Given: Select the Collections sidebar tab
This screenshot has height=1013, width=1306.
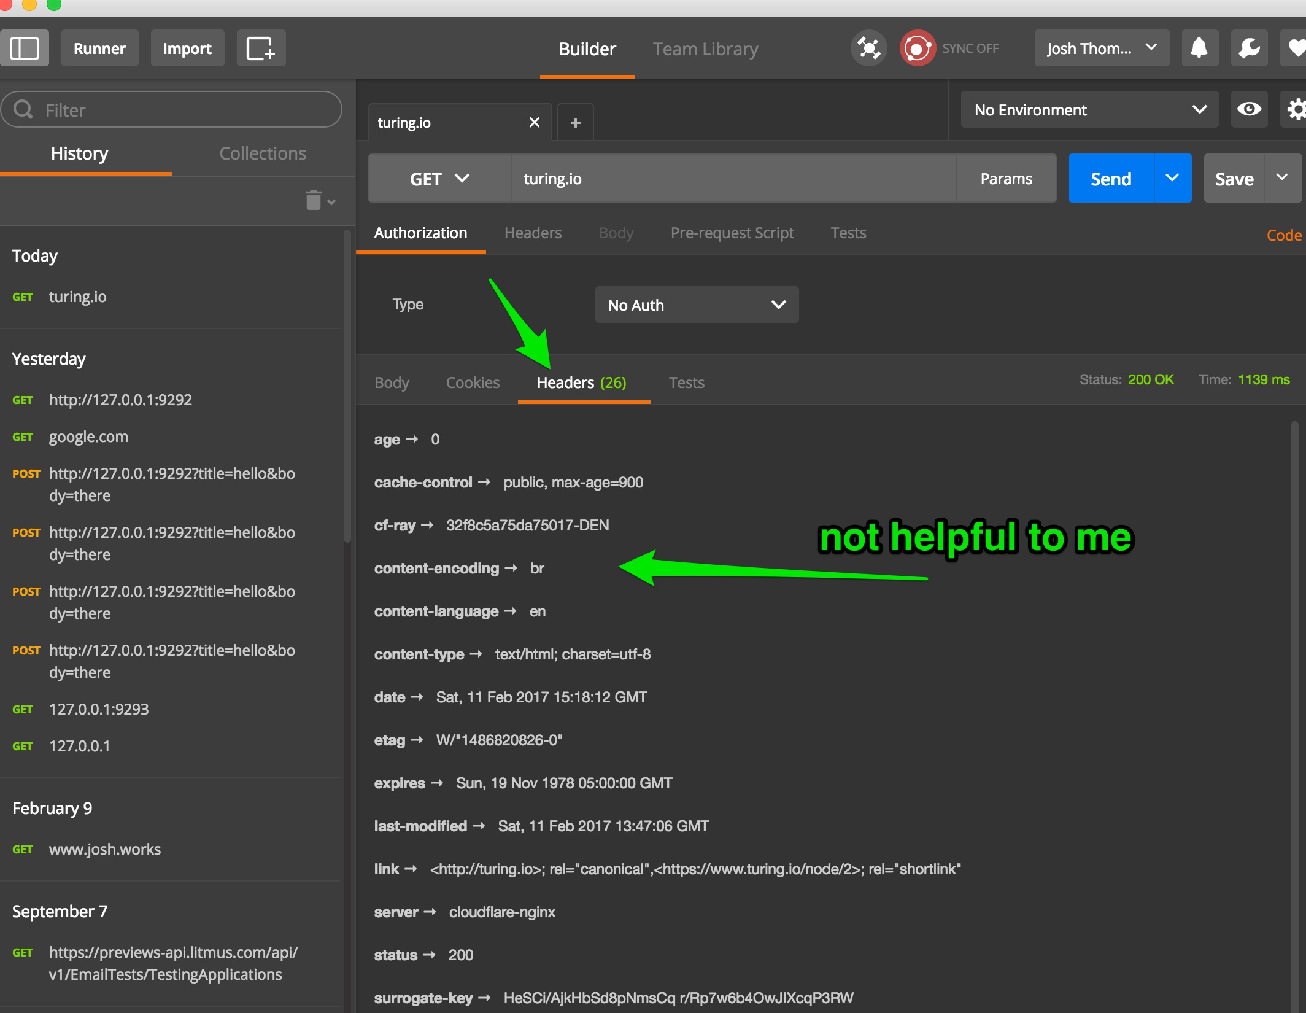Looking at the screenshot, I should 263,153.
